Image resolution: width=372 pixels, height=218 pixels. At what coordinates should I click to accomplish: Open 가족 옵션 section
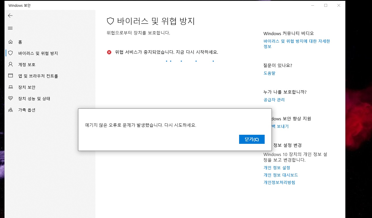pos(27,110)
